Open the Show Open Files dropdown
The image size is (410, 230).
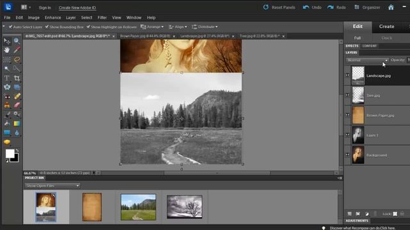pyautogui.click(x=53, y=186)
